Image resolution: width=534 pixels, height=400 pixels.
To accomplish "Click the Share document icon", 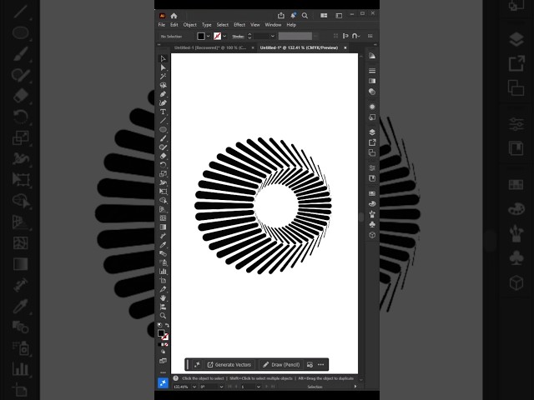I will 281,15.
